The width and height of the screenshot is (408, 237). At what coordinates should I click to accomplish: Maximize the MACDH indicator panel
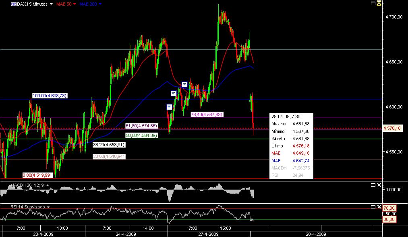point(373,185)
